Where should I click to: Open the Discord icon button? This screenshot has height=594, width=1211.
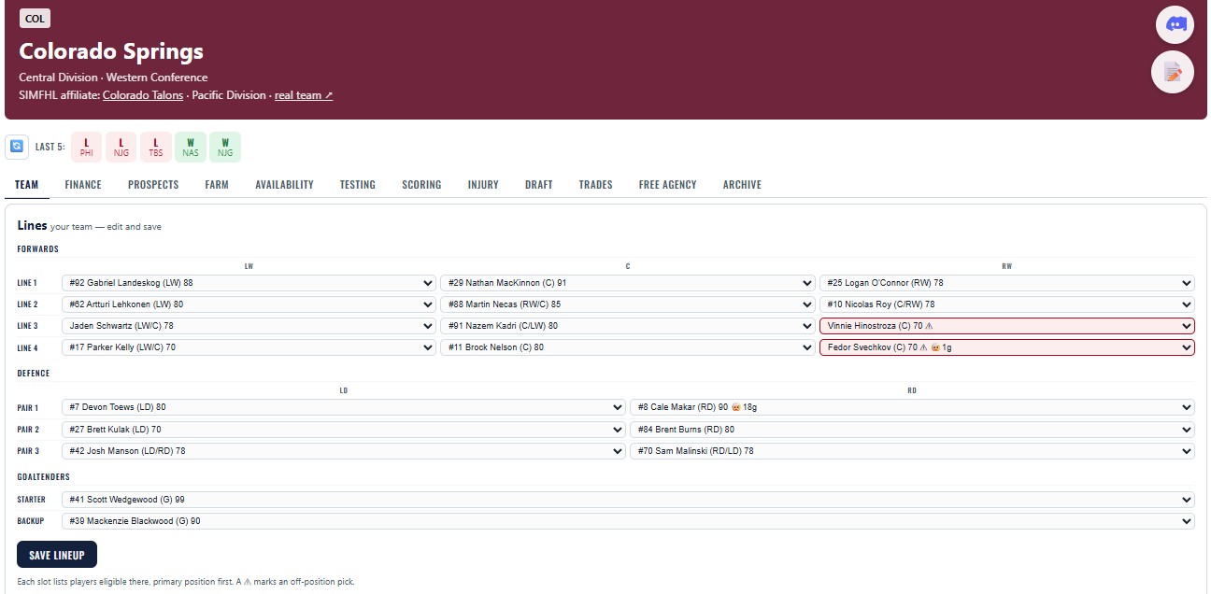tap(1175, 24)
